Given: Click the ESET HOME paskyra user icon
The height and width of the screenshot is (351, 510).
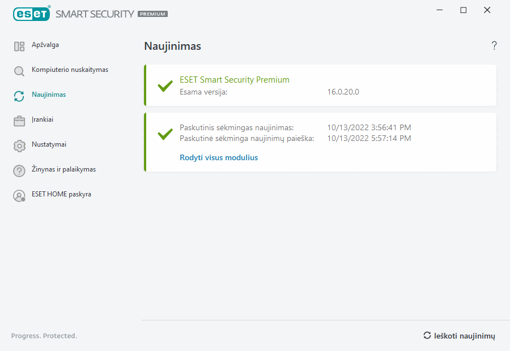Looking at the screenshot, I should 19,196.
